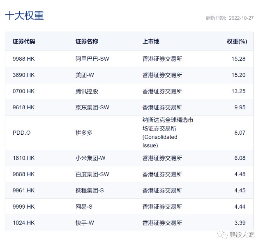This screenshot has height=246, width=263.
Task: Click 香港证券交易所 in the 快手-W row
Action: (x=162, y=223)
